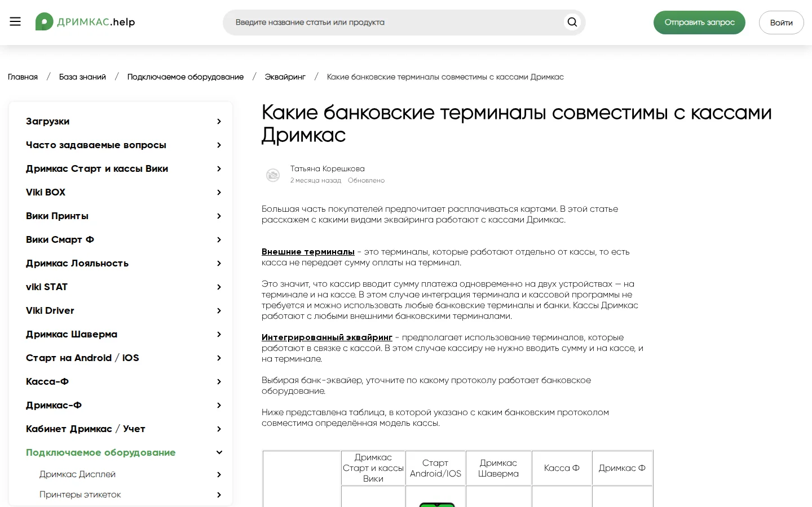
Task: Expand Дримкас Старт и кассы Вики chevron
Action: [219, 169]
